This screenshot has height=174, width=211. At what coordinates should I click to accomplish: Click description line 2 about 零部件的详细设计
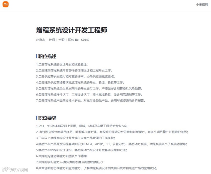click(74, 70)
